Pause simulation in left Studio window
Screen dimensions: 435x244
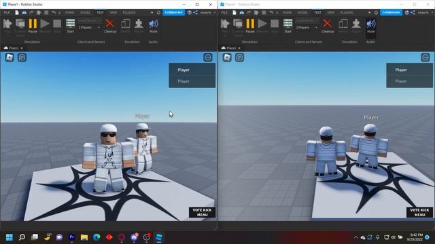coord(33,26)
